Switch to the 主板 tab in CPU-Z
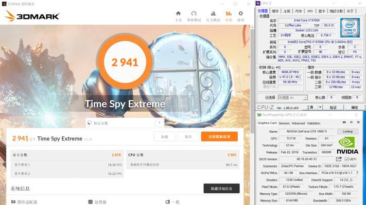This screenshot has height=205, width=366. [287, 11]
